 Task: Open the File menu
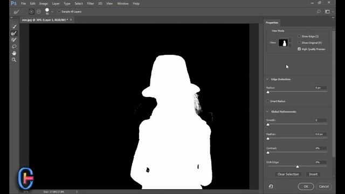click(23, 4)
